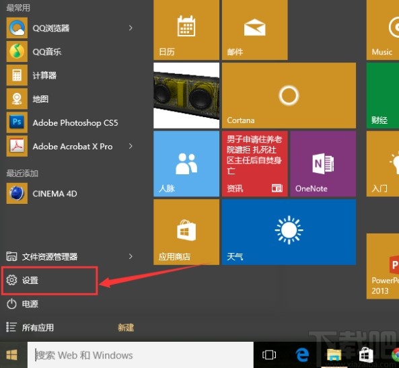
Task: Open the 地图 maps app icon
Action: pyautogui.click(x=17, y=99)
